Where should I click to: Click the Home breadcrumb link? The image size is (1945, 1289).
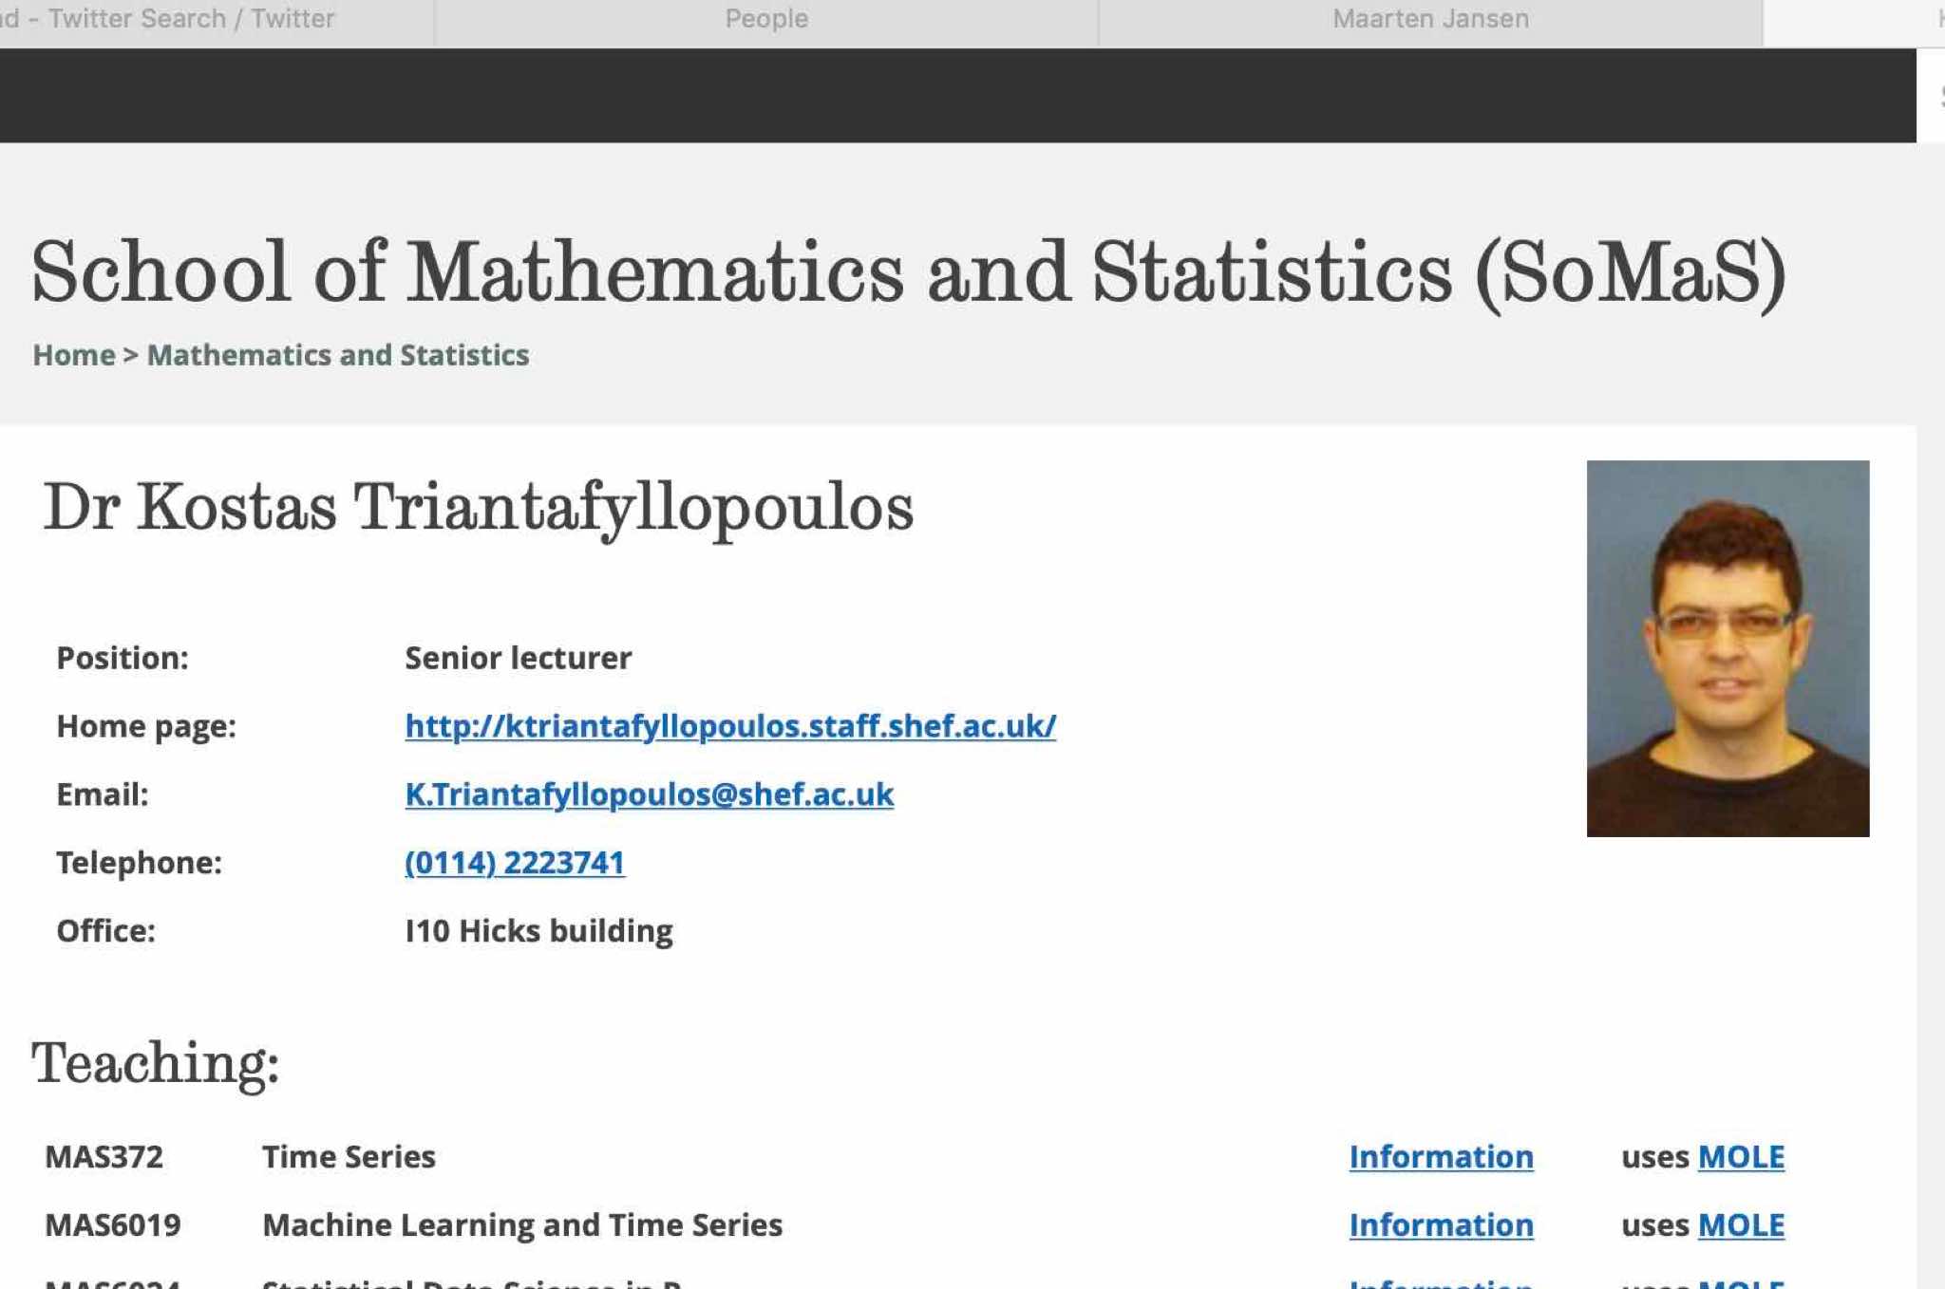(74, 355)
